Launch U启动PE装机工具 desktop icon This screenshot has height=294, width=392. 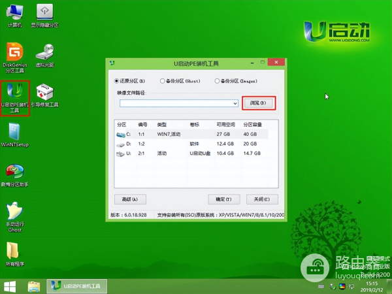pos(15,98)
